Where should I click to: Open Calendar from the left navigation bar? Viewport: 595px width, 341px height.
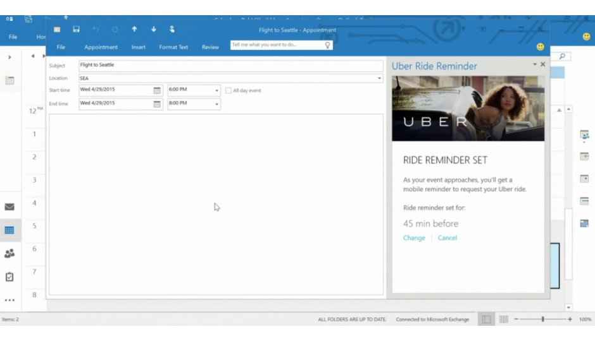[9, 230]
